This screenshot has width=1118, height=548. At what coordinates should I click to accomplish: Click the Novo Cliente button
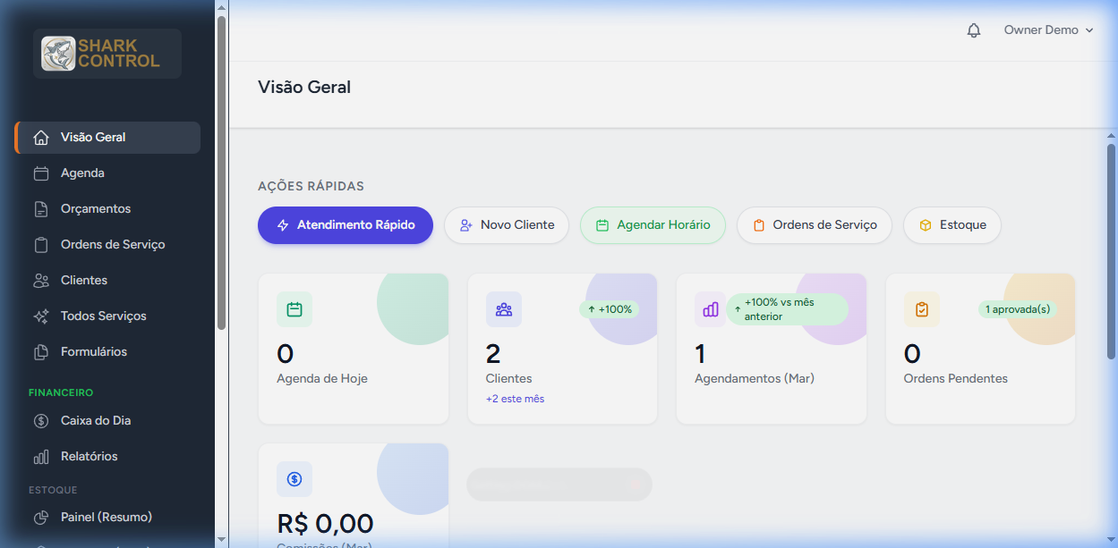[x=507, y=225]
